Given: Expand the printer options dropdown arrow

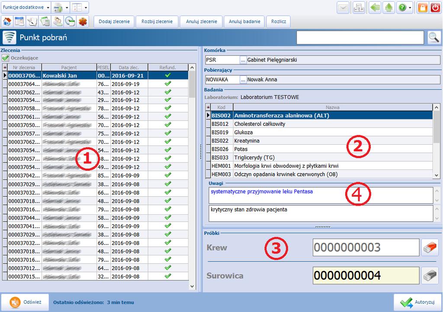Looking at the screenshot, I should point(67,8).
